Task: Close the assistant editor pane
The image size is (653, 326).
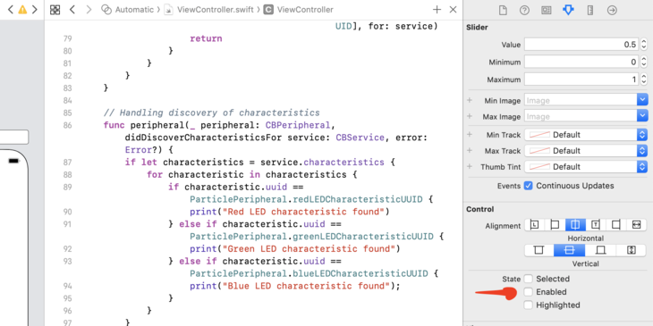Action: coord(454,10)
